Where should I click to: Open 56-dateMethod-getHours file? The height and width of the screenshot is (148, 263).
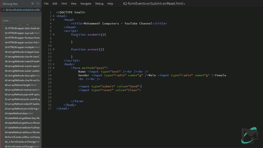pos(22,123)
